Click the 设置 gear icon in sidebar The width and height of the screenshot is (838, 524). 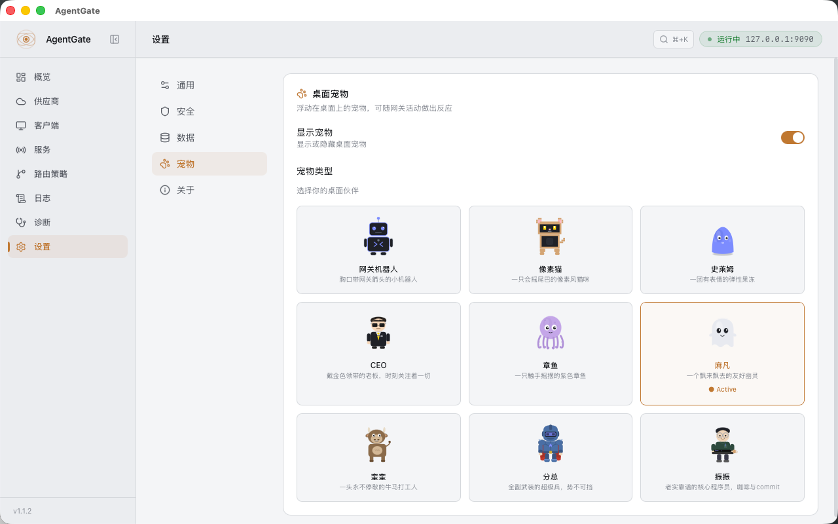pyautogui.click(x=21, y=247)
